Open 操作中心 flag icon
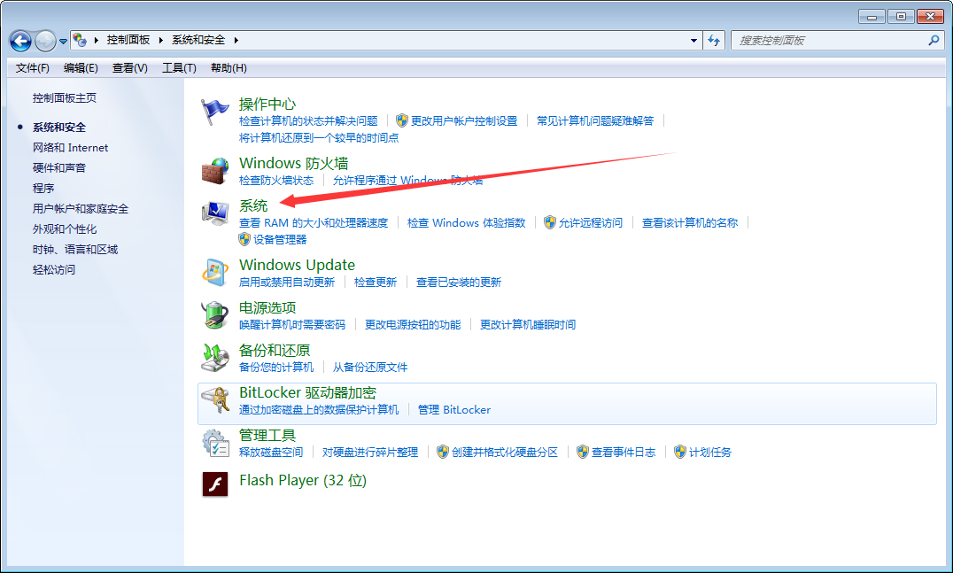 [215, 105]
